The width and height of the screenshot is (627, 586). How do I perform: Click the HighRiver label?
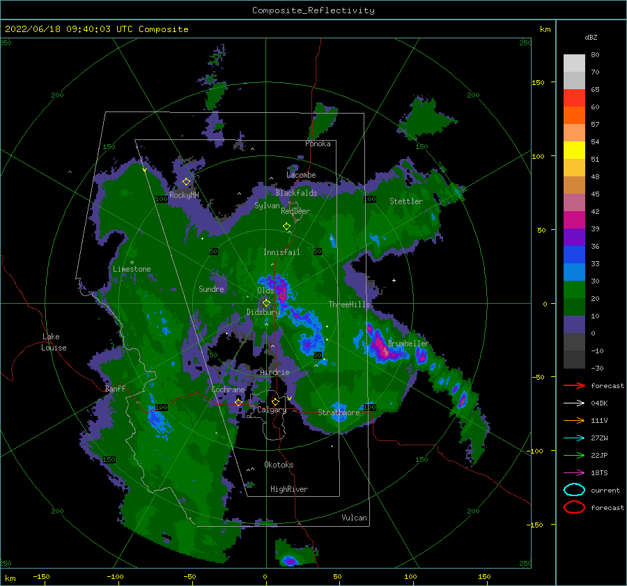(289, 489)
